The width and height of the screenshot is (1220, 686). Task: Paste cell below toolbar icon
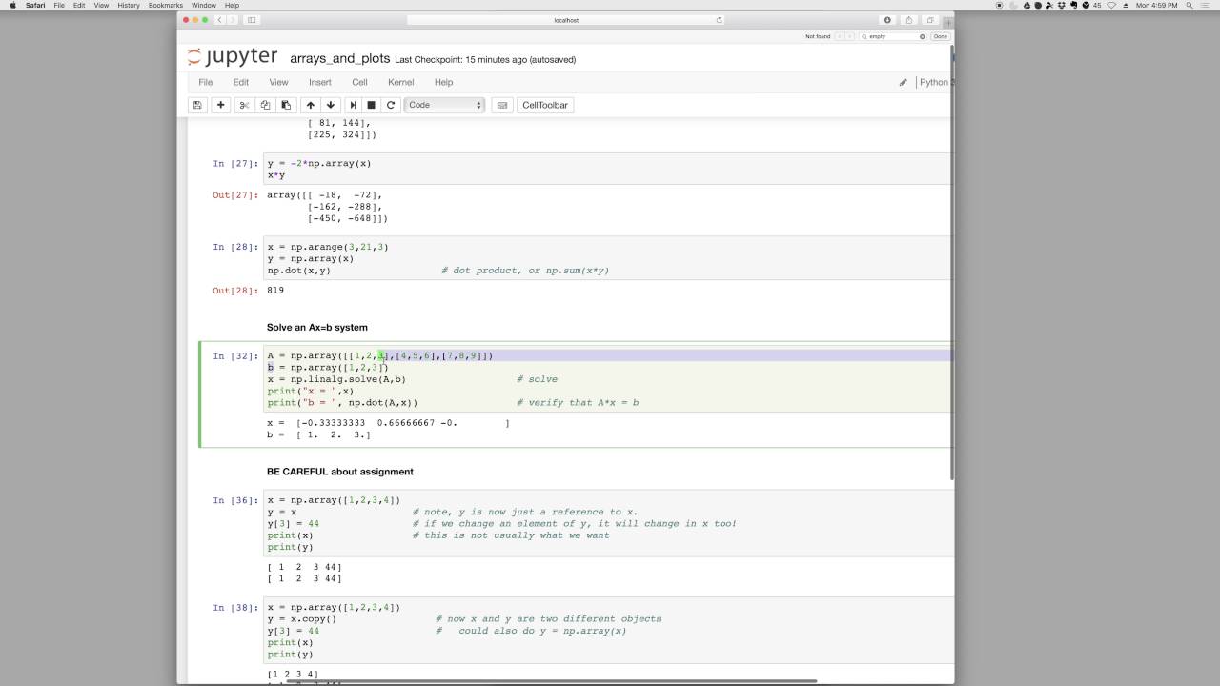pos(286,105)
